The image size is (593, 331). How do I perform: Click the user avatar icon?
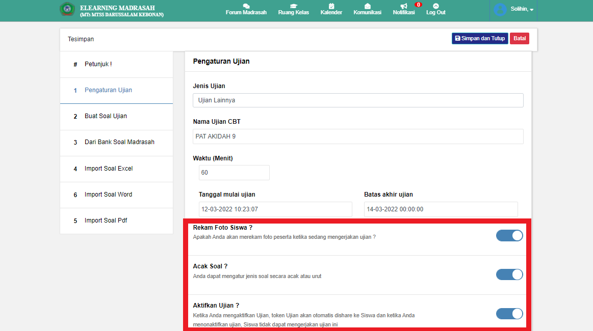coord(500,10)
